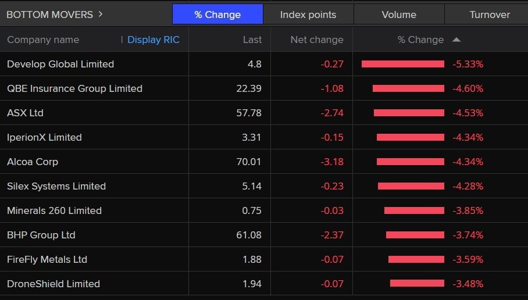Viewport: 528px width, 300px height.
Task: Open the BOTTOM MOVERS chevron arrow
Action: pos(101,15)
